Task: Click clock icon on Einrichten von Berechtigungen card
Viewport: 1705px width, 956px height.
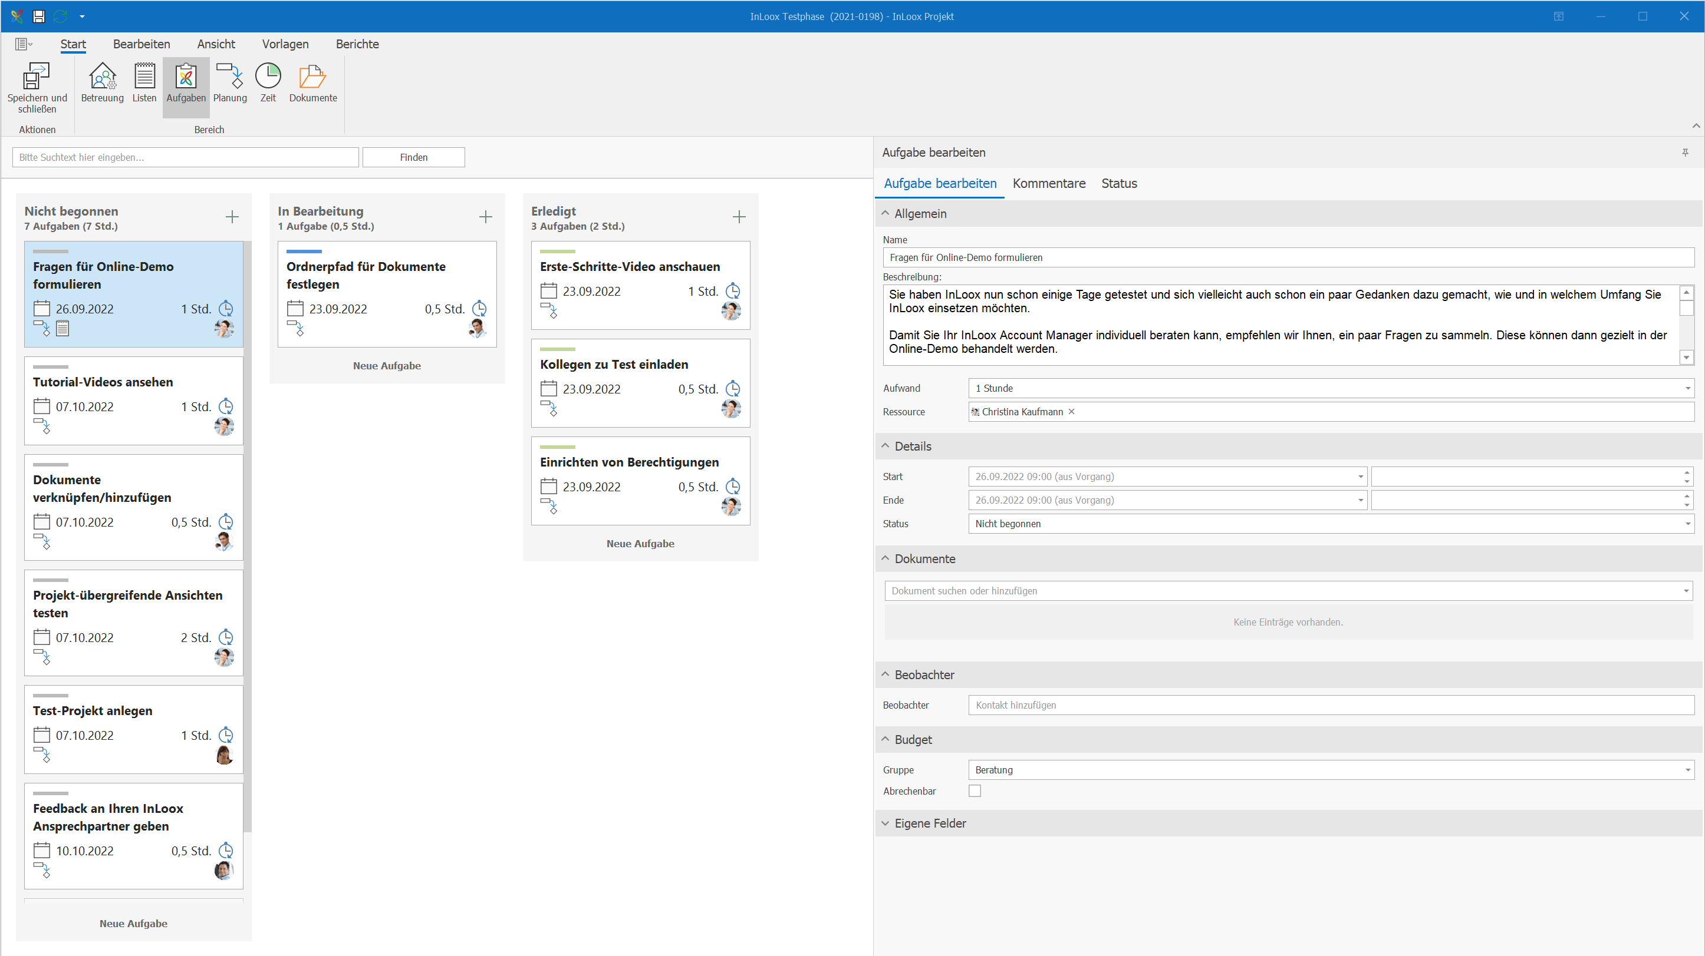Action: [x=733, y=487]
